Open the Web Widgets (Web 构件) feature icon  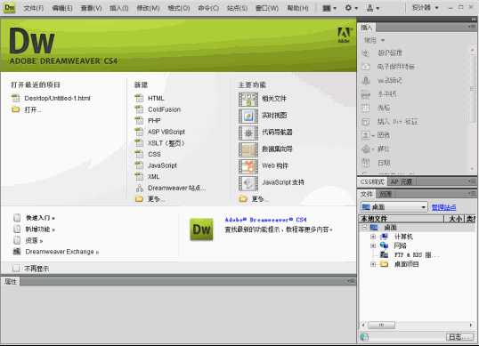click(248, 166)
